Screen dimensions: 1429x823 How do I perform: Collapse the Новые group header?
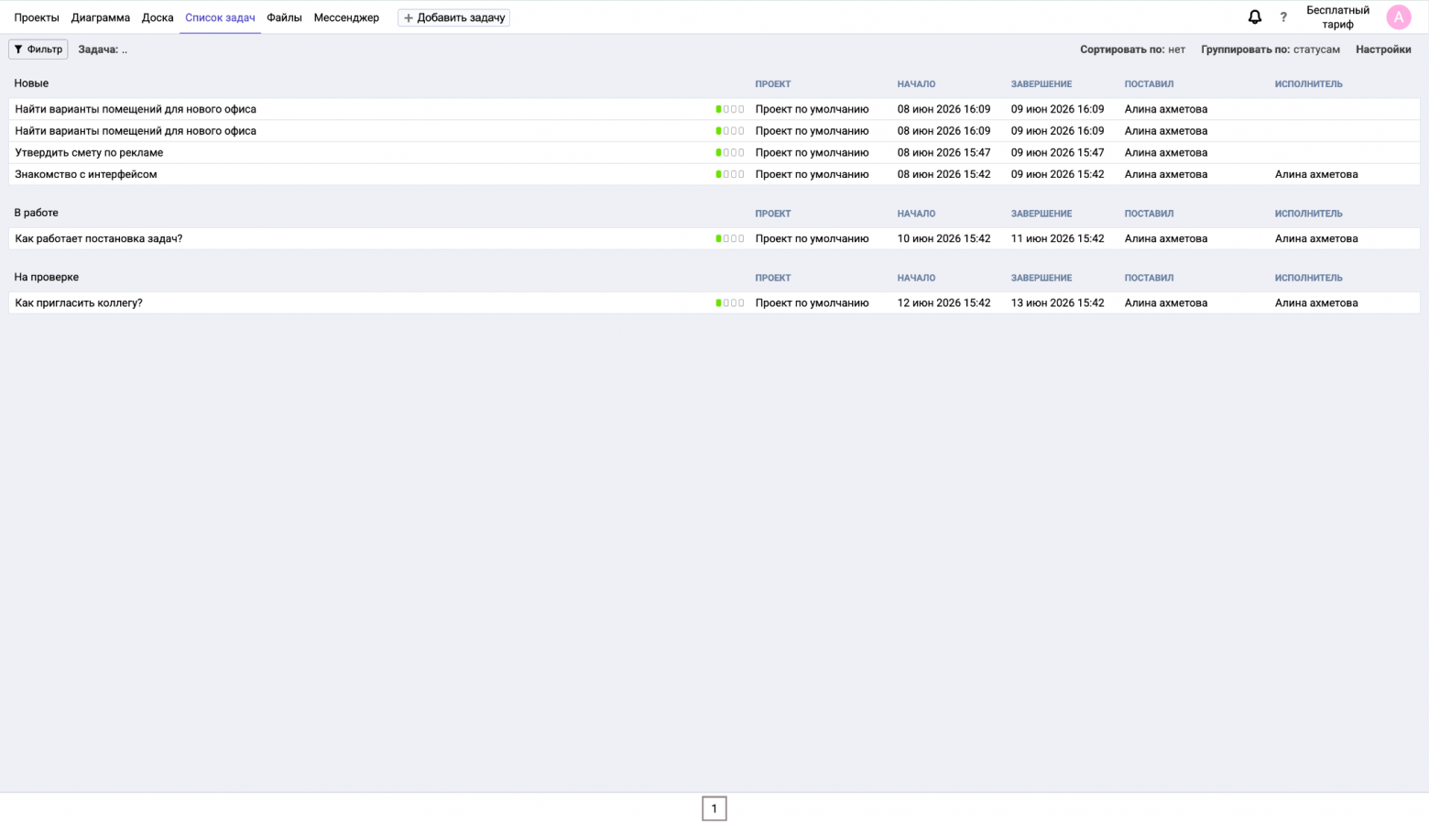(31, 83)
